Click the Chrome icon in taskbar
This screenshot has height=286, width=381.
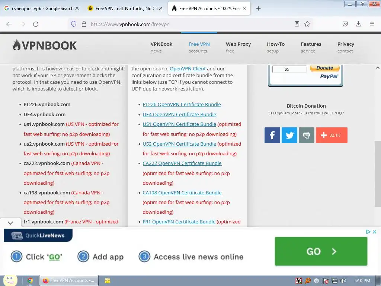coord(30,280)
